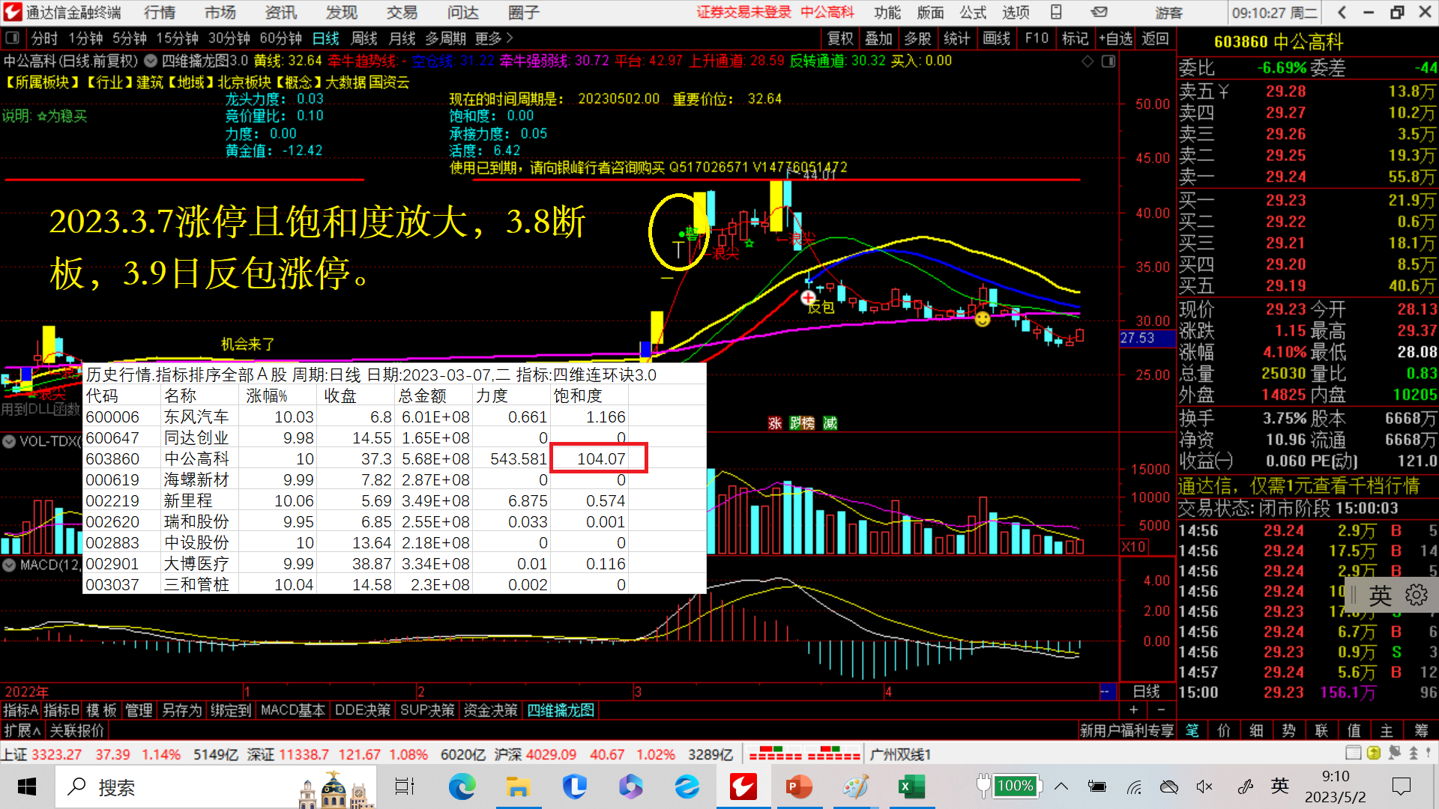The width and height of the screenshot is (1439, 809).
Task: Open the 日线 period selector at bottom right
Action: point(1146,691)
